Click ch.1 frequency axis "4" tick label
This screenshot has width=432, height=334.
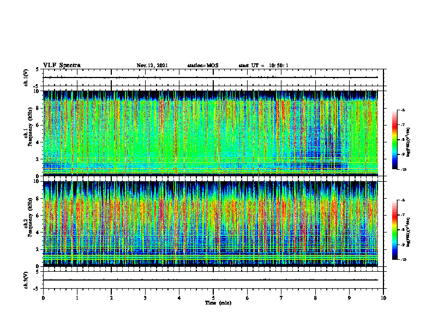tap(38, 142)
